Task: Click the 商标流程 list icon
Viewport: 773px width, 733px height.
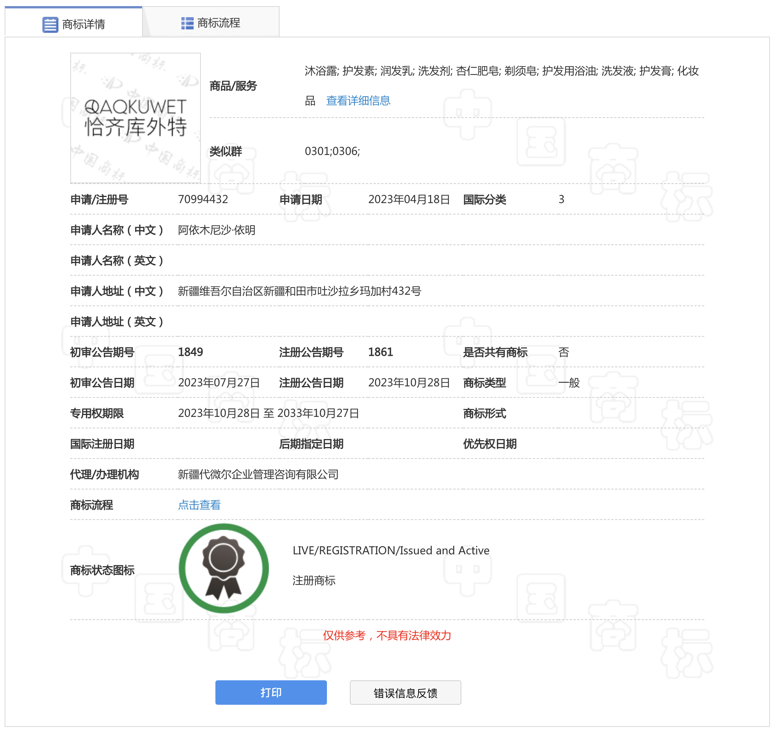Action: [187, 23]
